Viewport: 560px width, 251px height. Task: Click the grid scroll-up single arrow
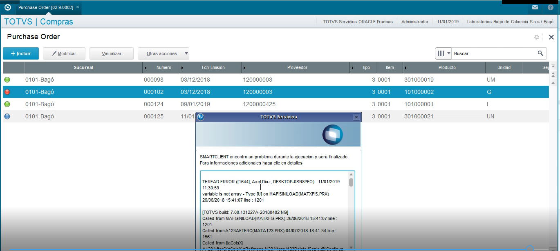553,82
